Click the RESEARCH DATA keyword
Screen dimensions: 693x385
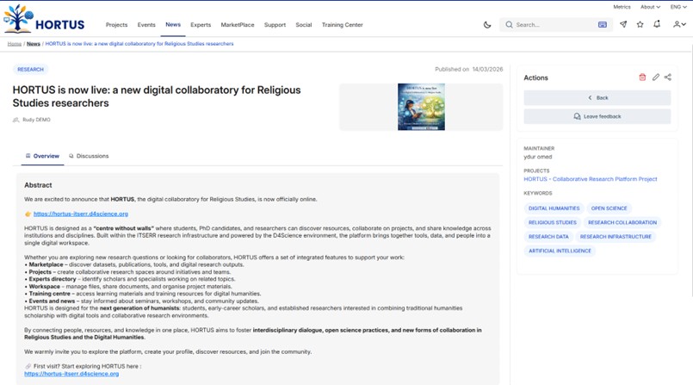point(548,237)
